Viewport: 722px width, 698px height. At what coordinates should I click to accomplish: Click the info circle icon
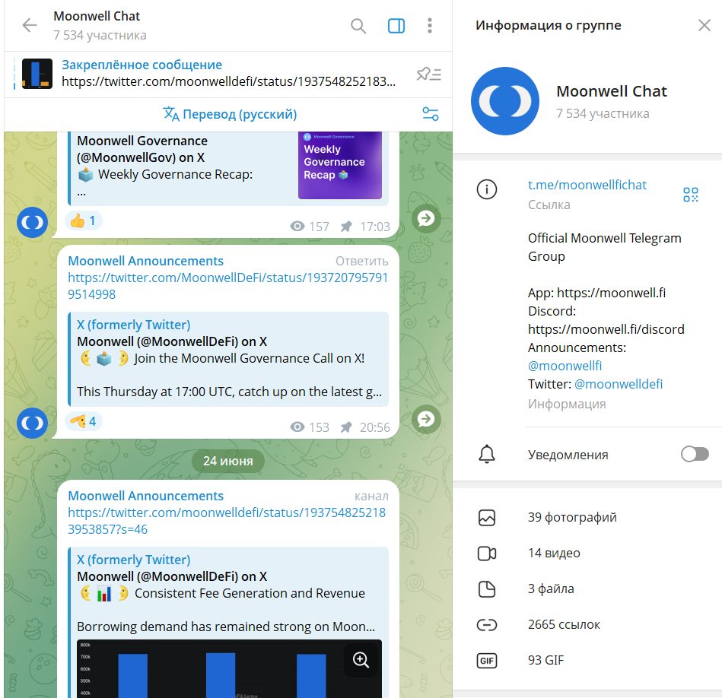click(x=487, y=189)
